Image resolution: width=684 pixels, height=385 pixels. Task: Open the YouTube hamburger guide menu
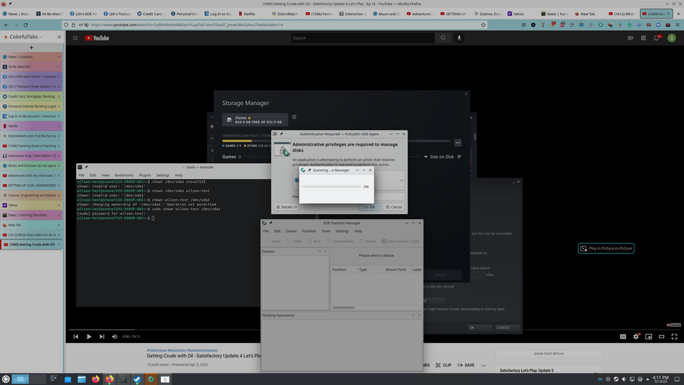[75, 38]
